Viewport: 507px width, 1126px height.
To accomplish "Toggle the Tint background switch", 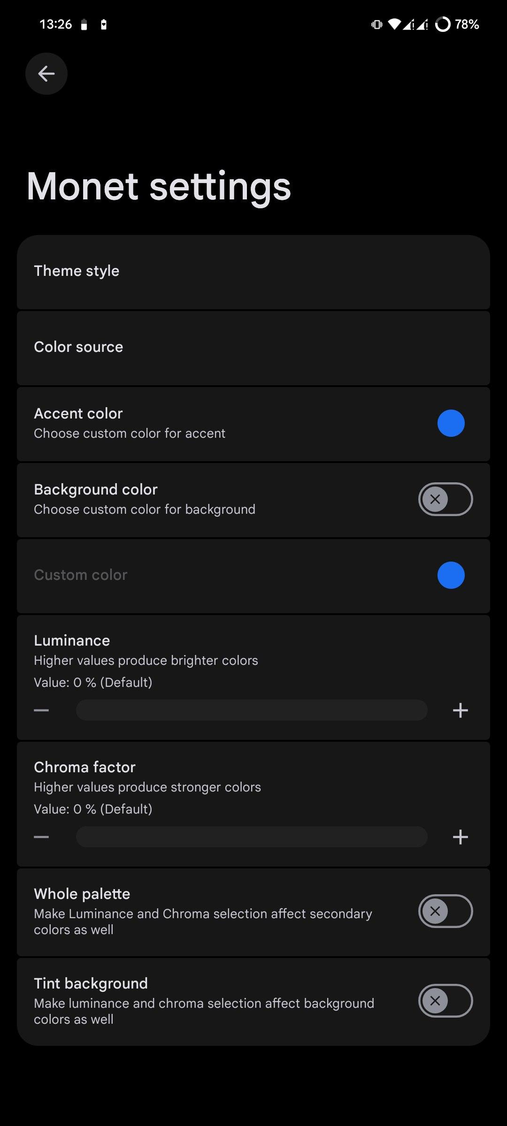I will (x=445, y=1001).
